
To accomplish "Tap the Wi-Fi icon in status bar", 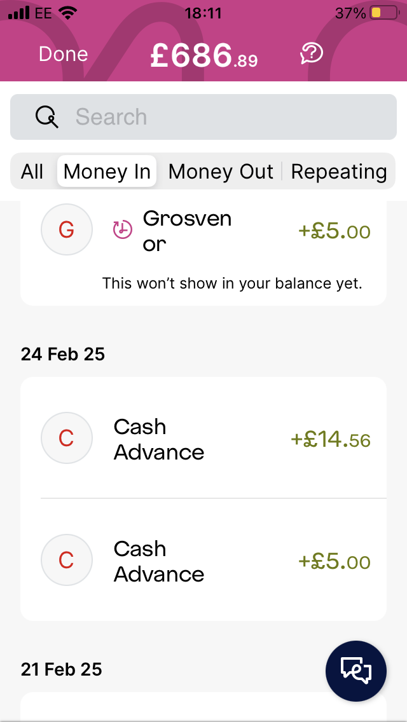I will click(67, 13).
